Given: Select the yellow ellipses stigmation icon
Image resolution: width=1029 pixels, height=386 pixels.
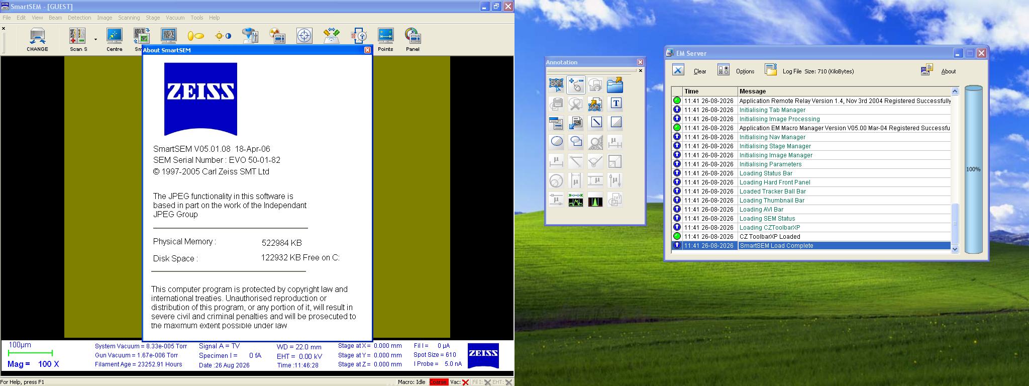Looking at the screenshot, I should pos(195,36).
